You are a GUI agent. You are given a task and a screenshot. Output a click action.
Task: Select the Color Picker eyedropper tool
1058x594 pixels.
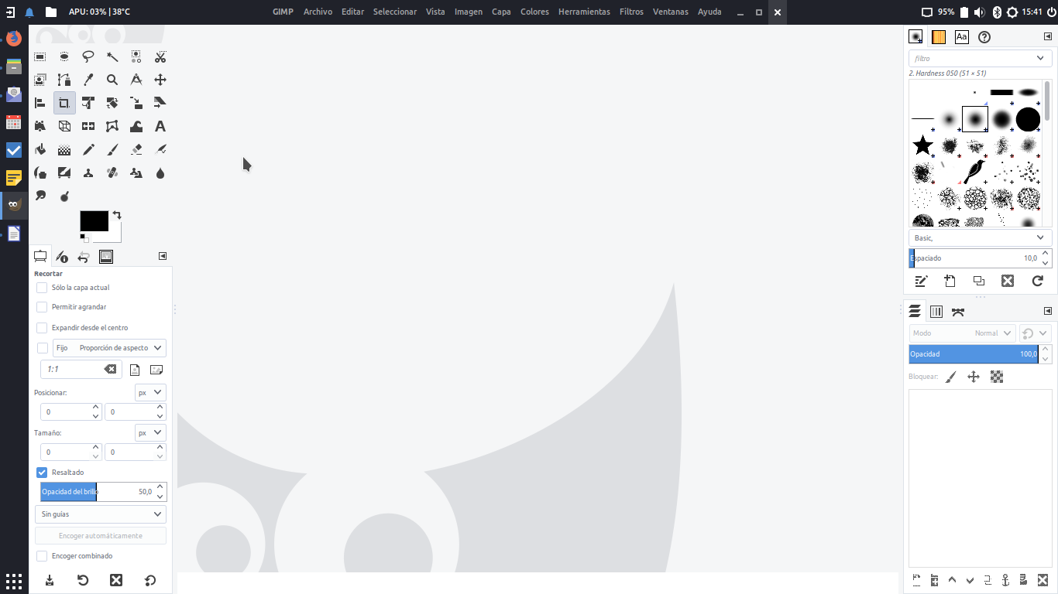(x=88, y=80)
